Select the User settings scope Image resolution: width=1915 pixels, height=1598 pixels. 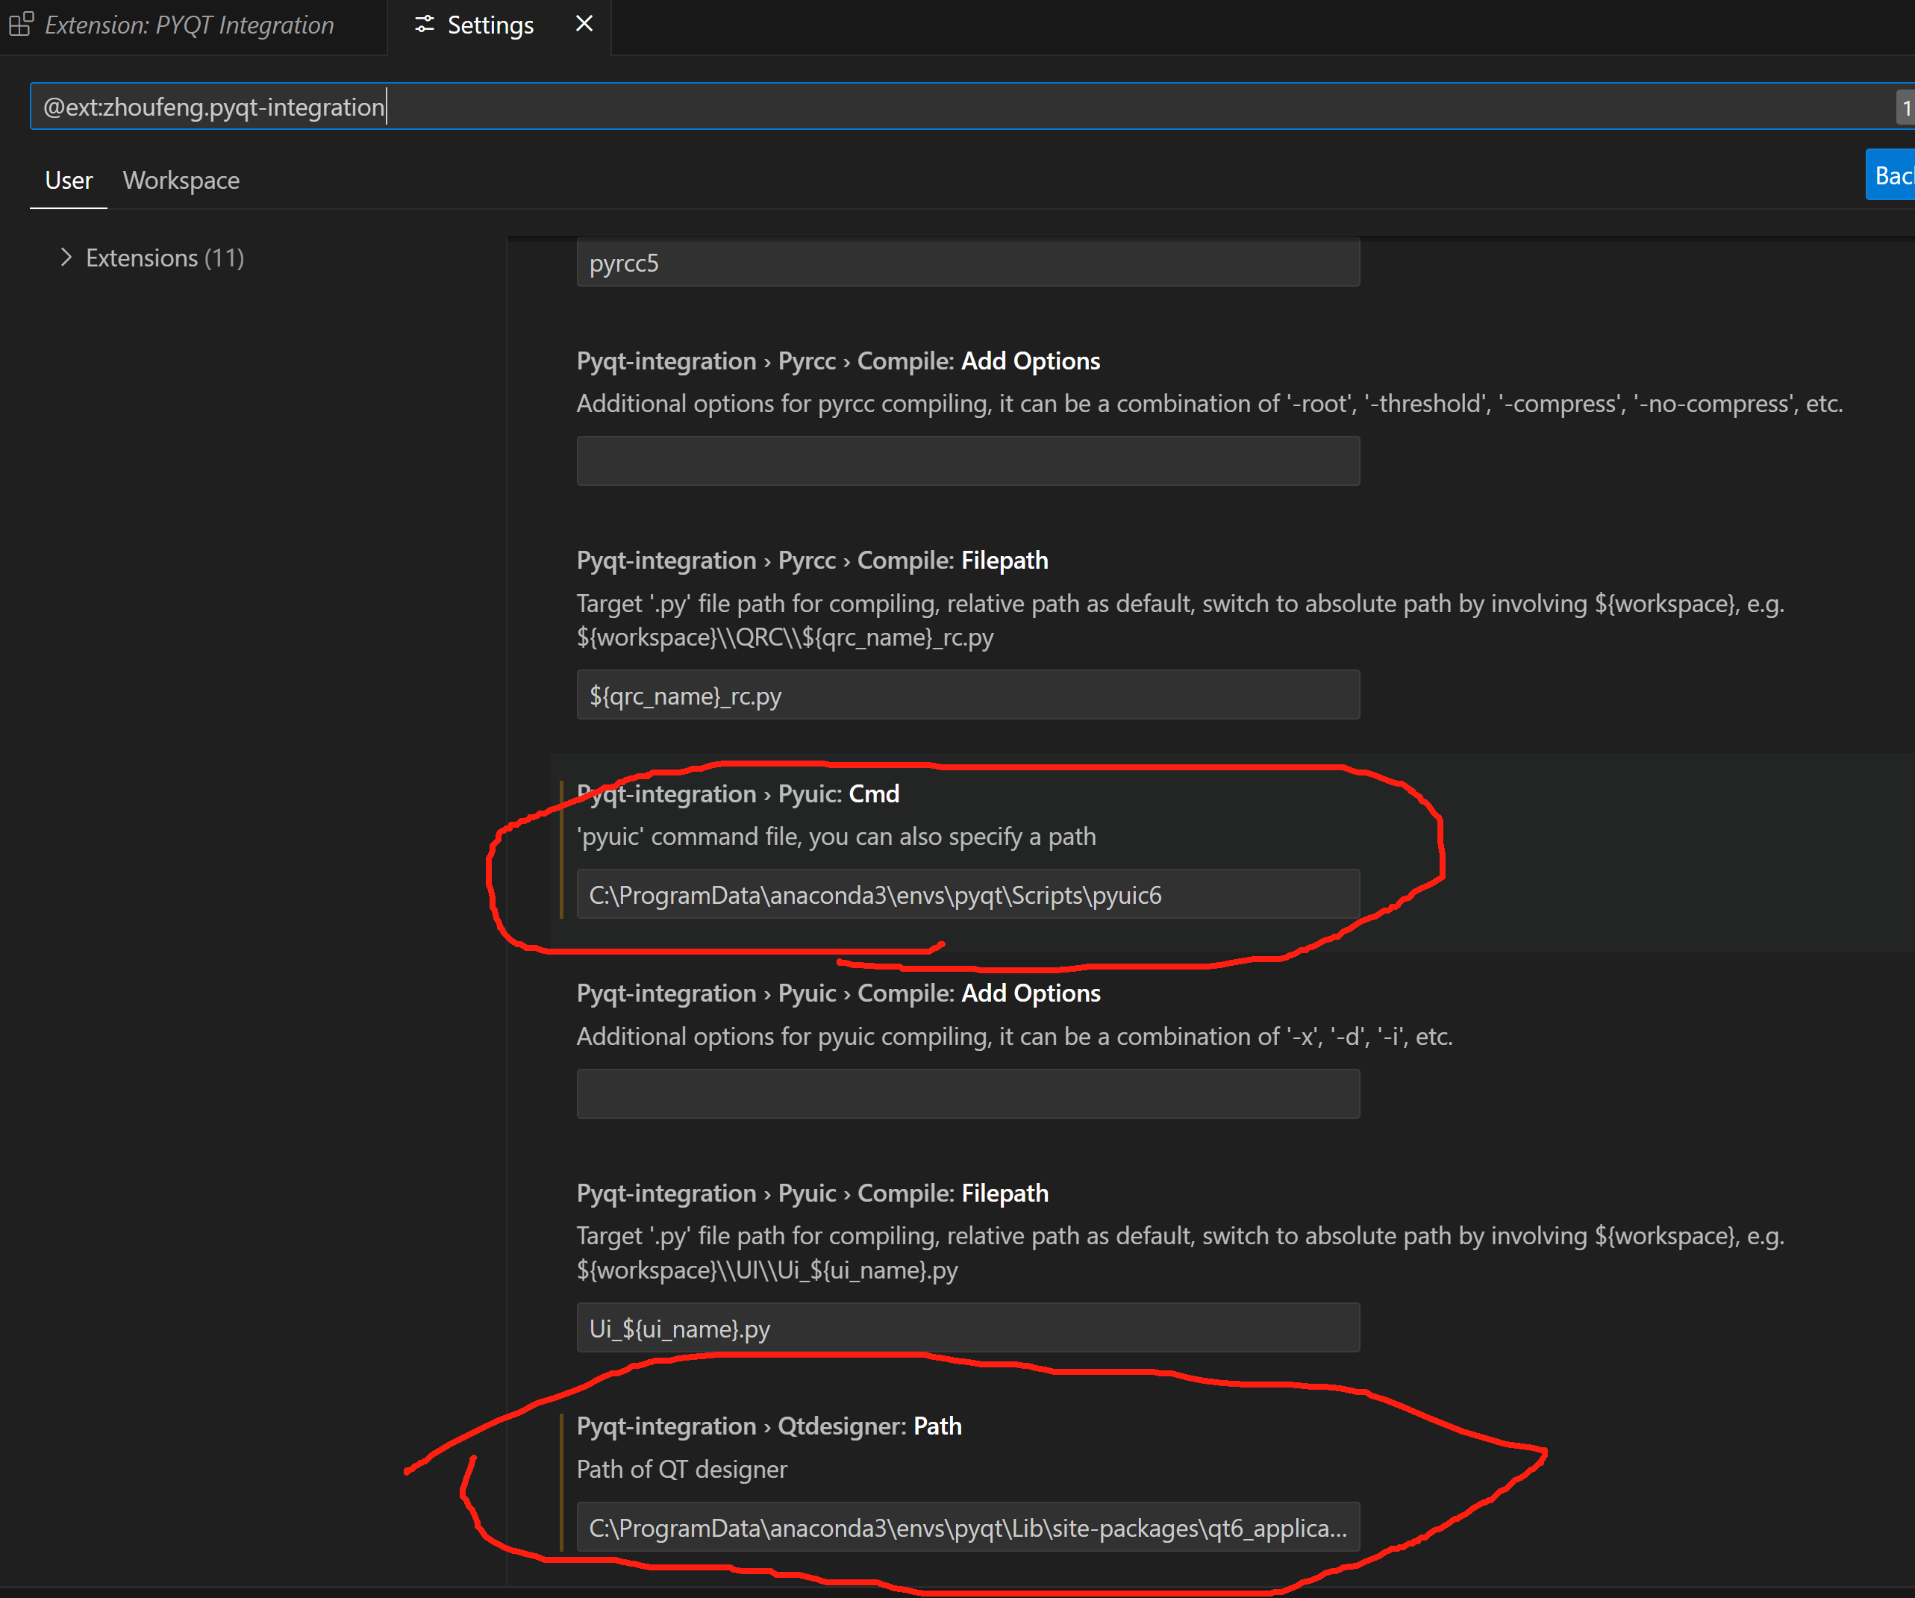[x=67, y=180]
